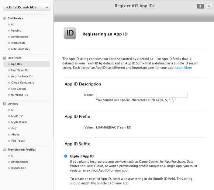Go to iCloud Containers identifiers

click(x=22, y=82)
